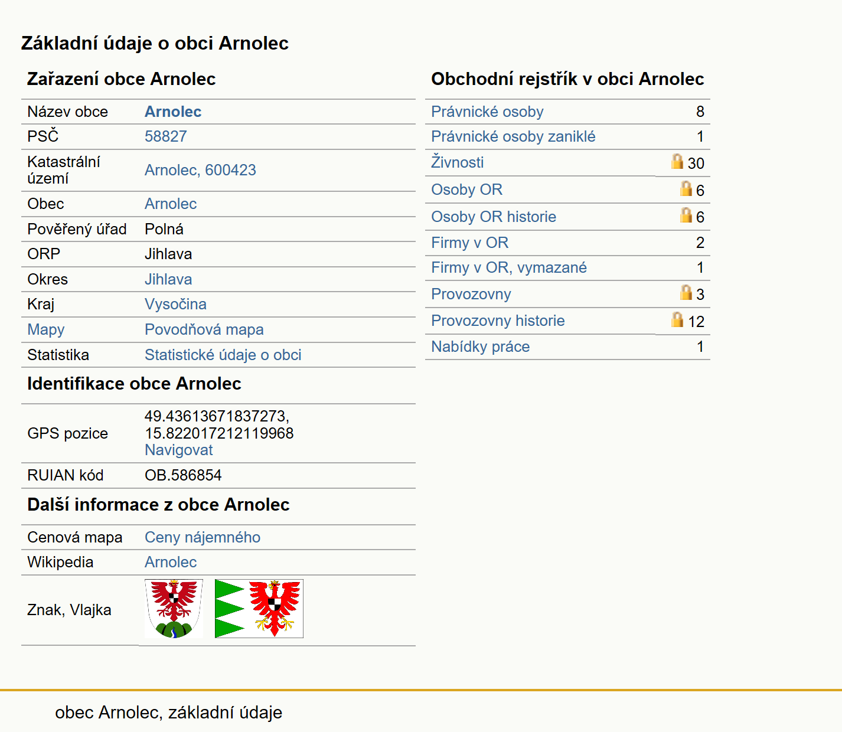Open postal code 58827 link
The width and height of the screenshot is (842, 732).
[166, 136]
